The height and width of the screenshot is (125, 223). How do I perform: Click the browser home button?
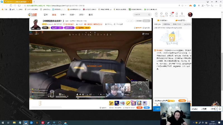tap(15, 6)
